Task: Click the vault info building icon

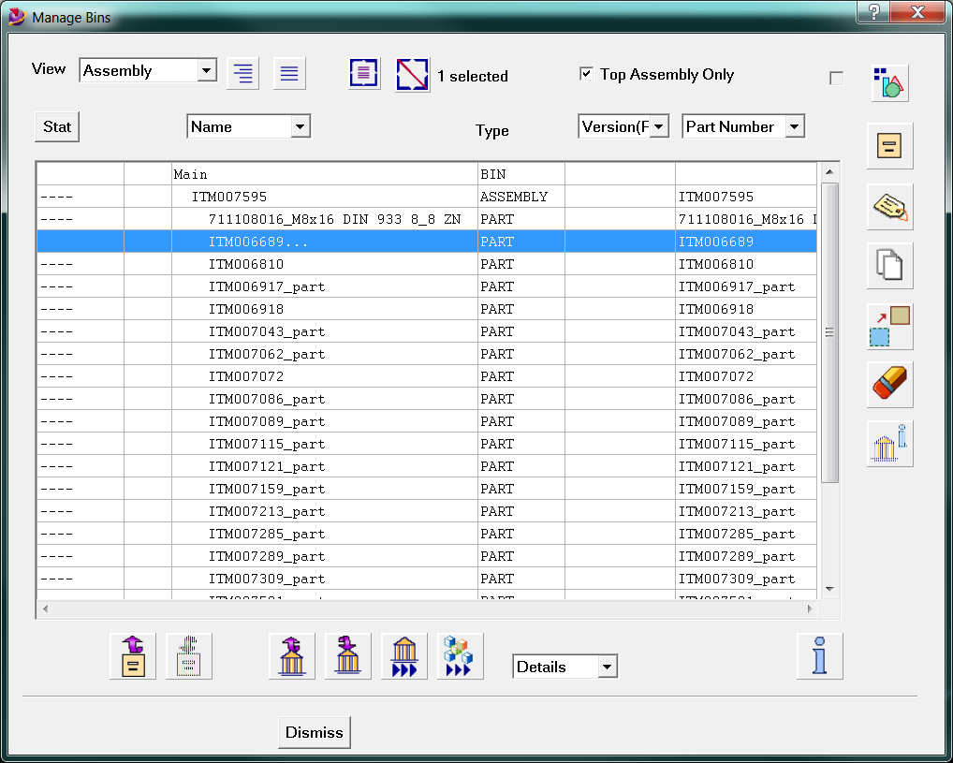Action: pos(889,444)
